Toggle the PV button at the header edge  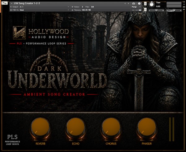[x=184, y=9]
